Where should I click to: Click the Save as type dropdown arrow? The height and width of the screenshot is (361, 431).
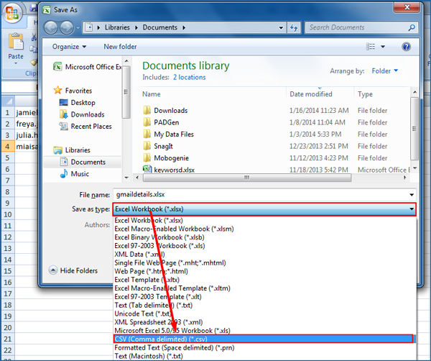(412, 209)
